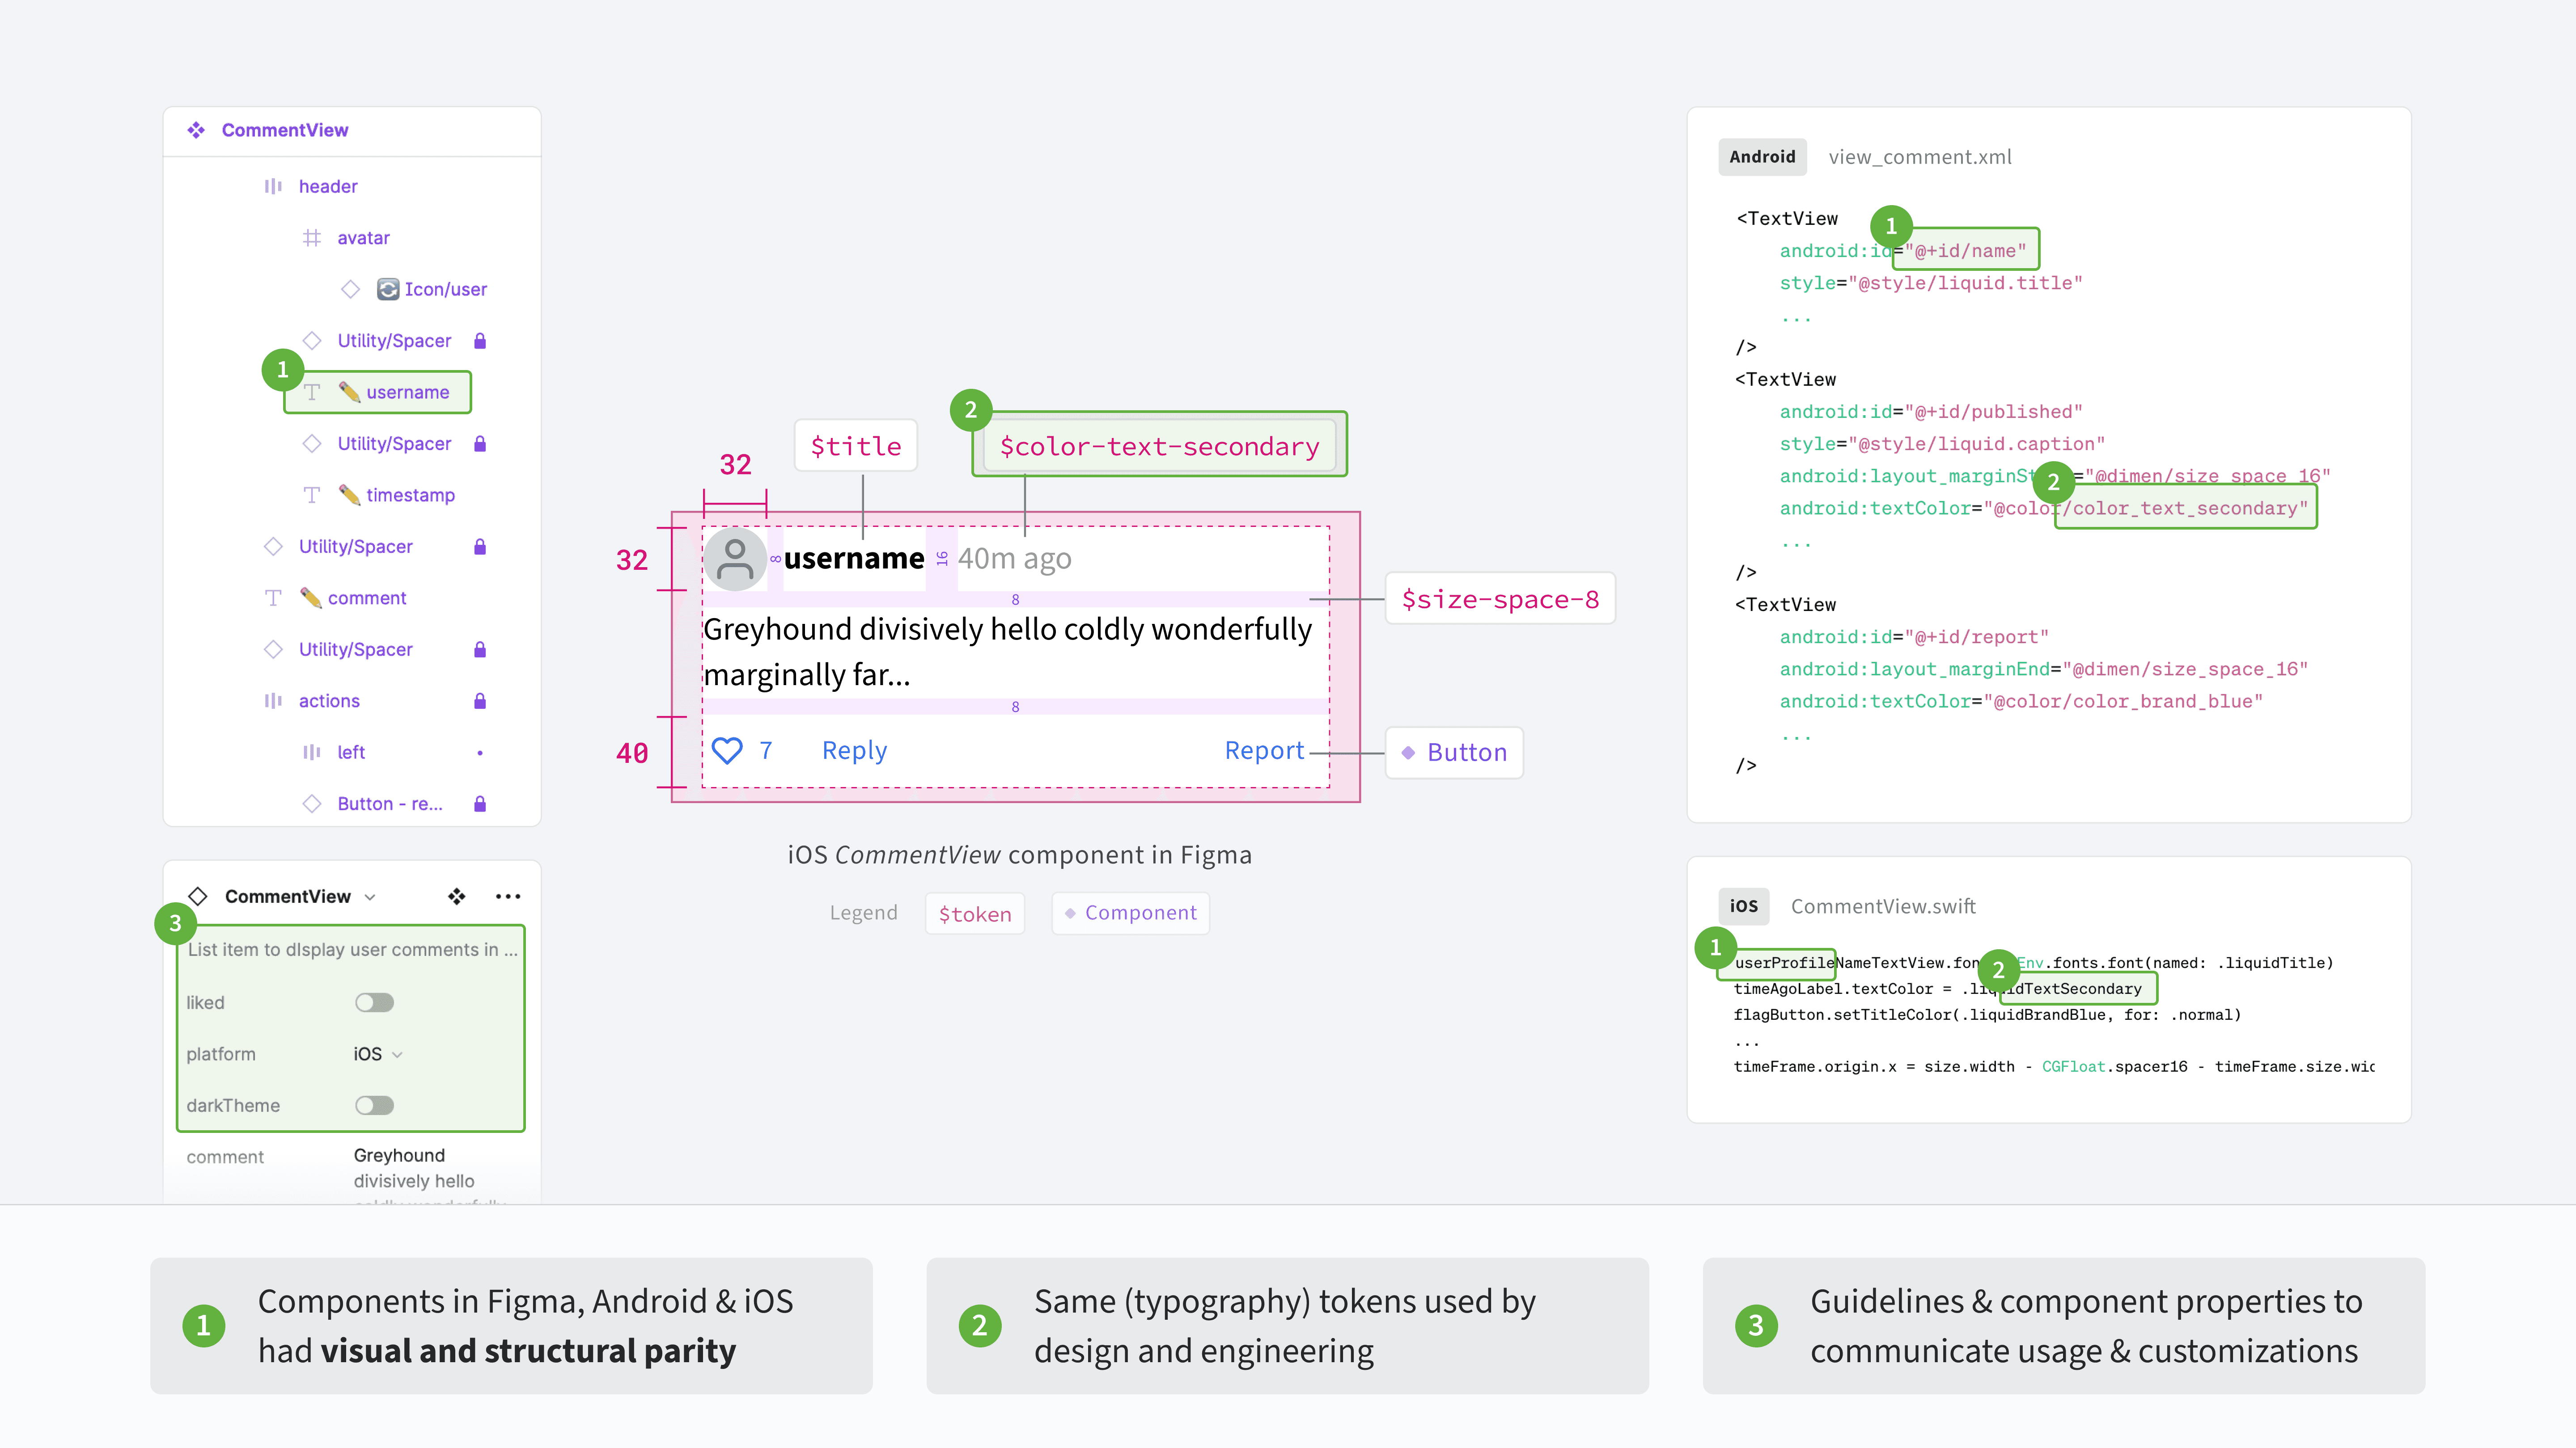Click the CommentView component icon in layers panel
The image size is (2576, 1448).
(196, 130)
